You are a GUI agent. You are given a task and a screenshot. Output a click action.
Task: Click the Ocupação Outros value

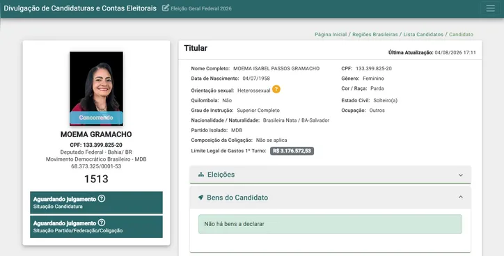[377, 110]
